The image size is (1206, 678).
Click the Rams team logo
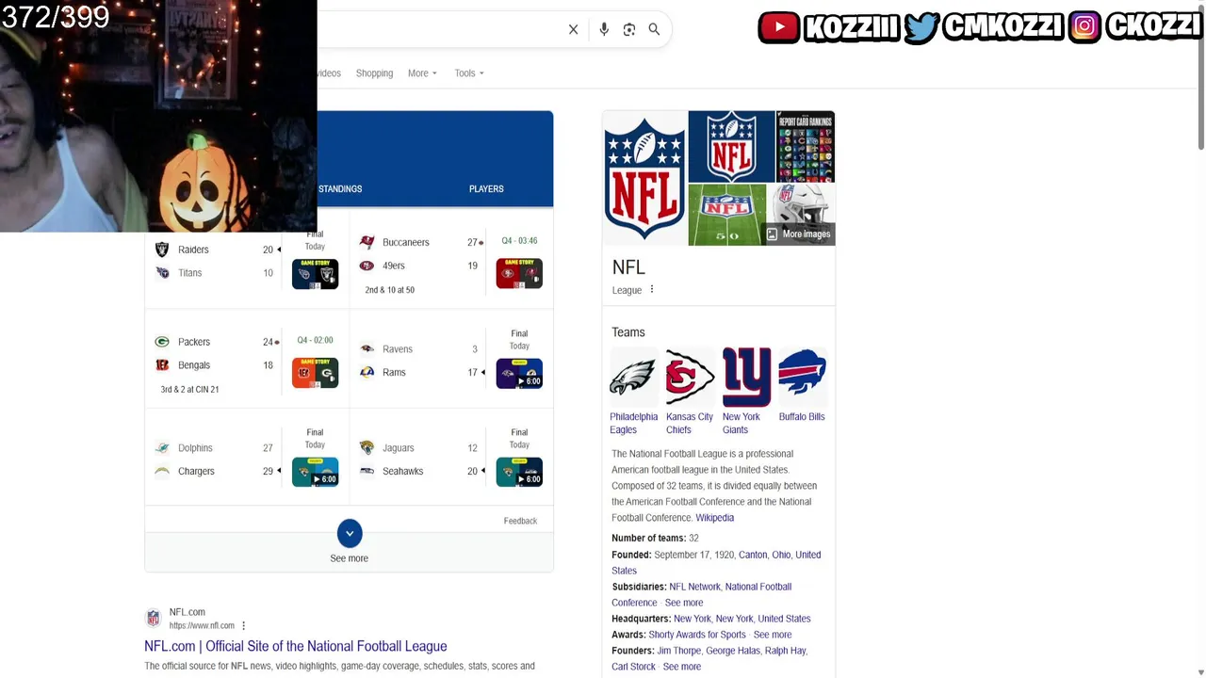(x=367, y=372)
